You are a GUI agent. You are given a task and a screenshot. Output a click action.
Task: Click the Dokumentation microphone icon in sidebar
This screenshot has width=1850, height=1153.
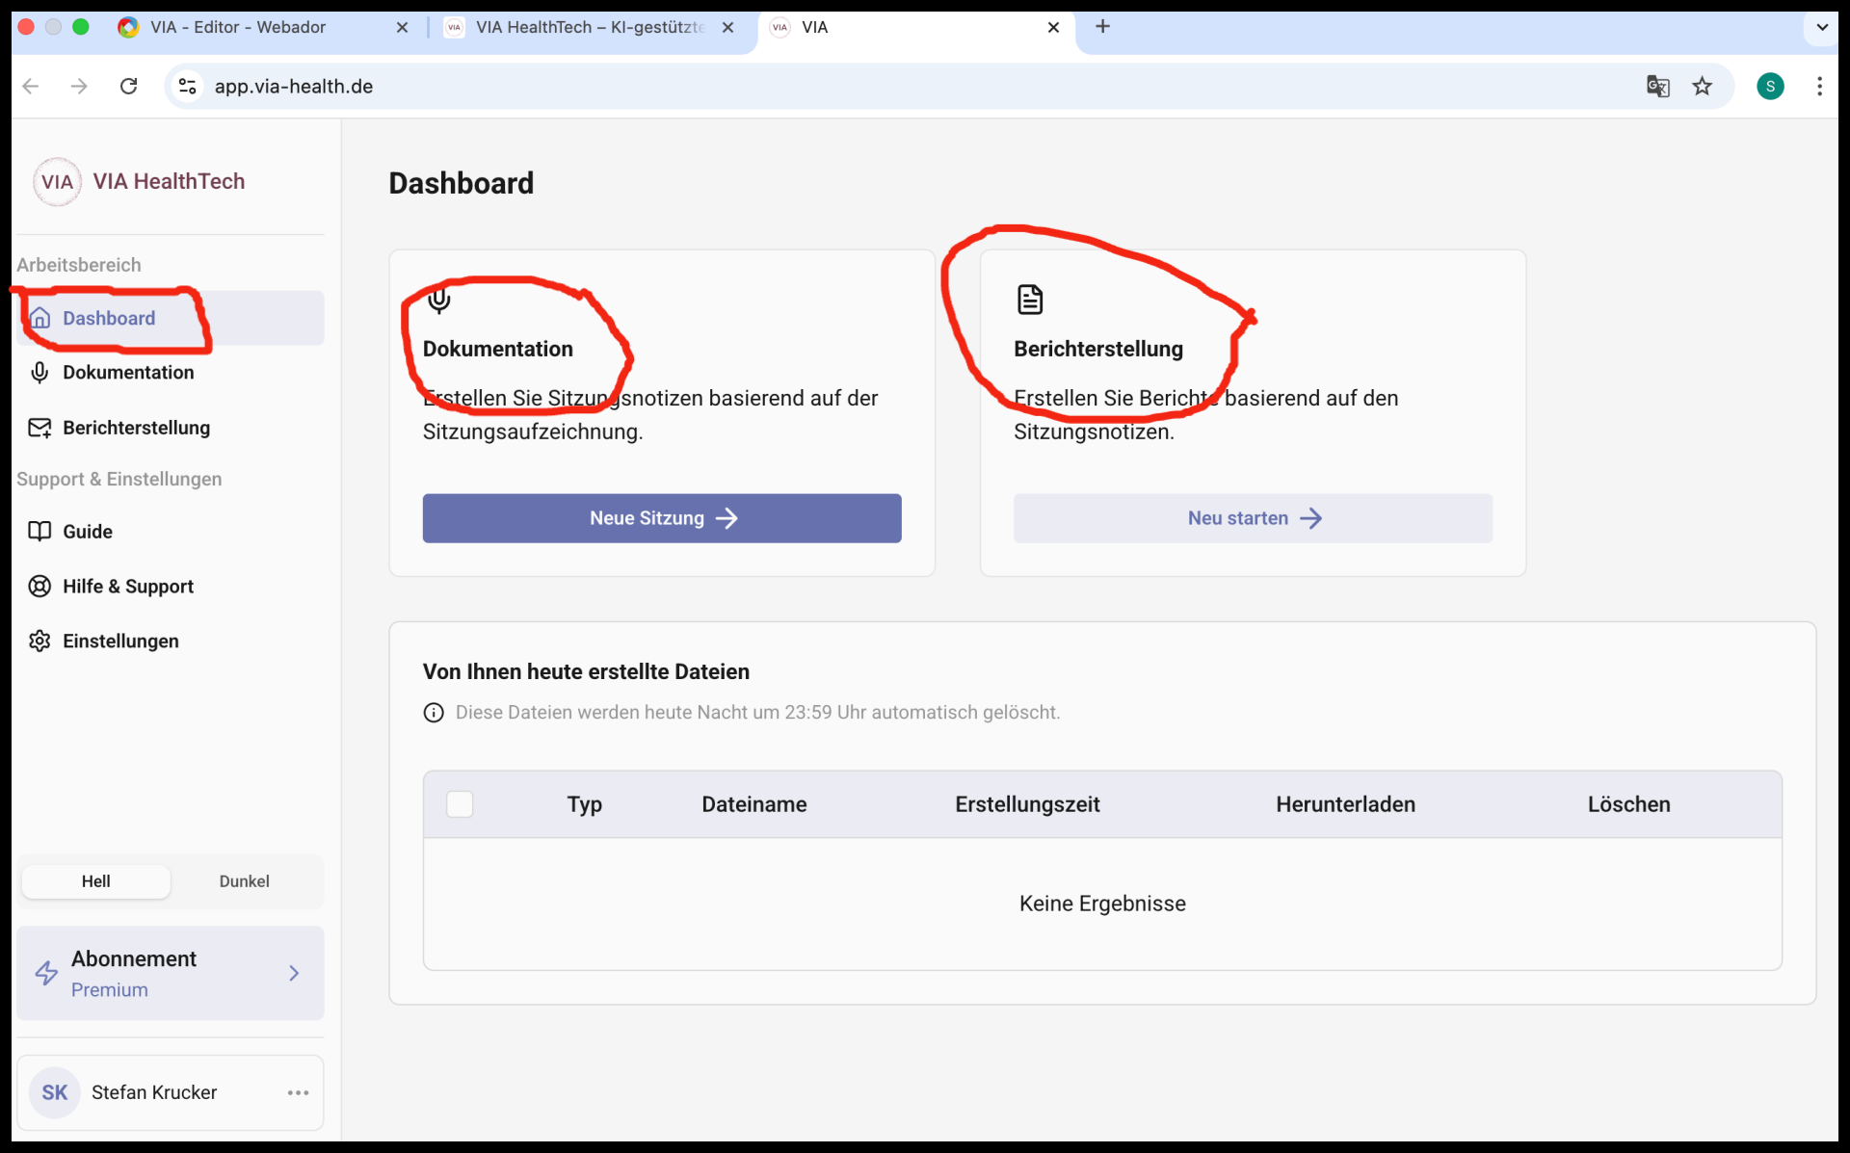click(40, 373)
